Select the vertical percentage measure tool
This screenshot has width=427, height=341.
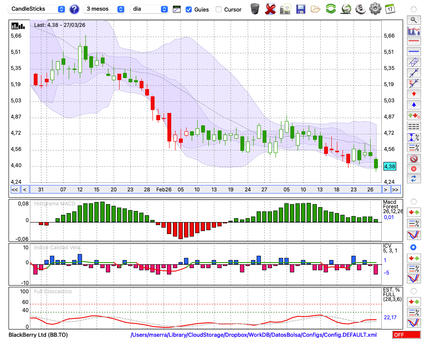(x=414, y=137)
